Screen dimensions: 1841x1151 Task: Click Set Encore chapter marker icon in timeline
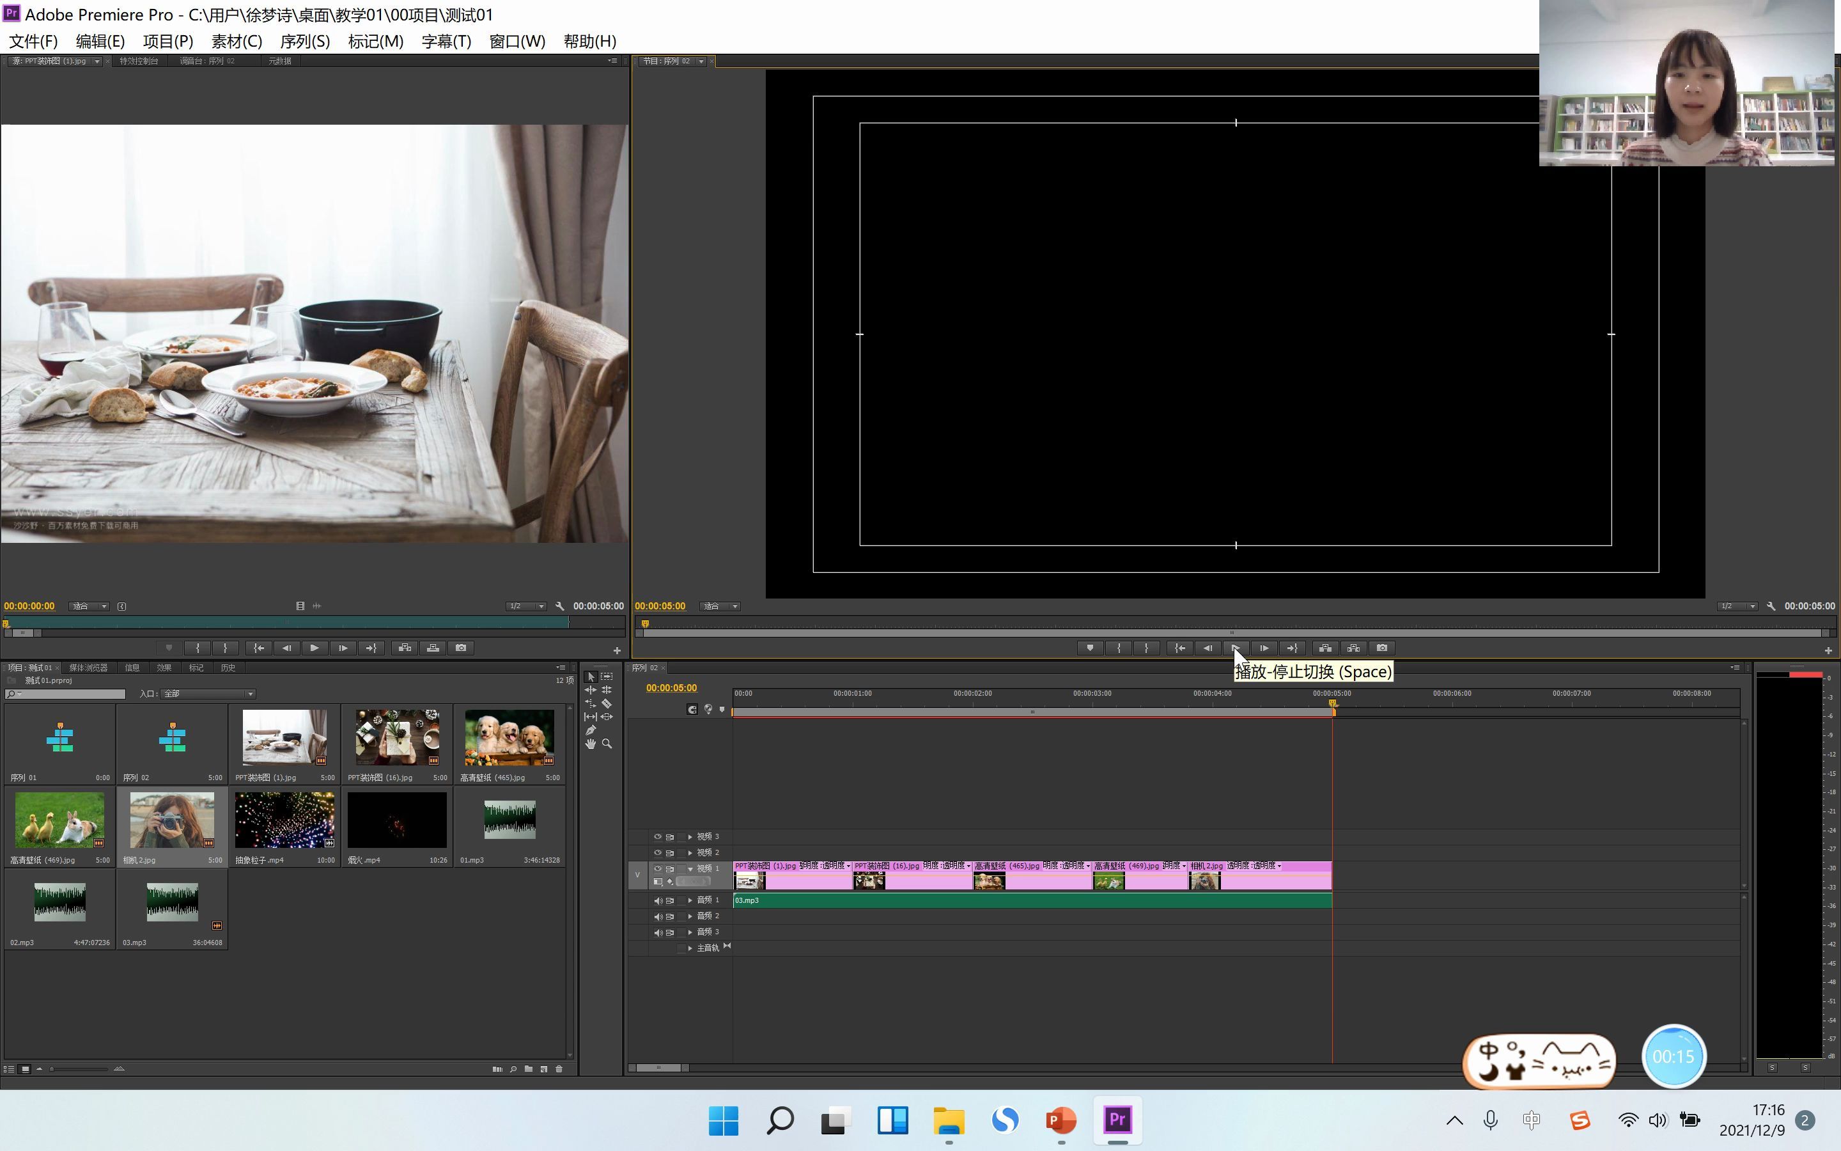pyautogui.click(x=708, y=710)
